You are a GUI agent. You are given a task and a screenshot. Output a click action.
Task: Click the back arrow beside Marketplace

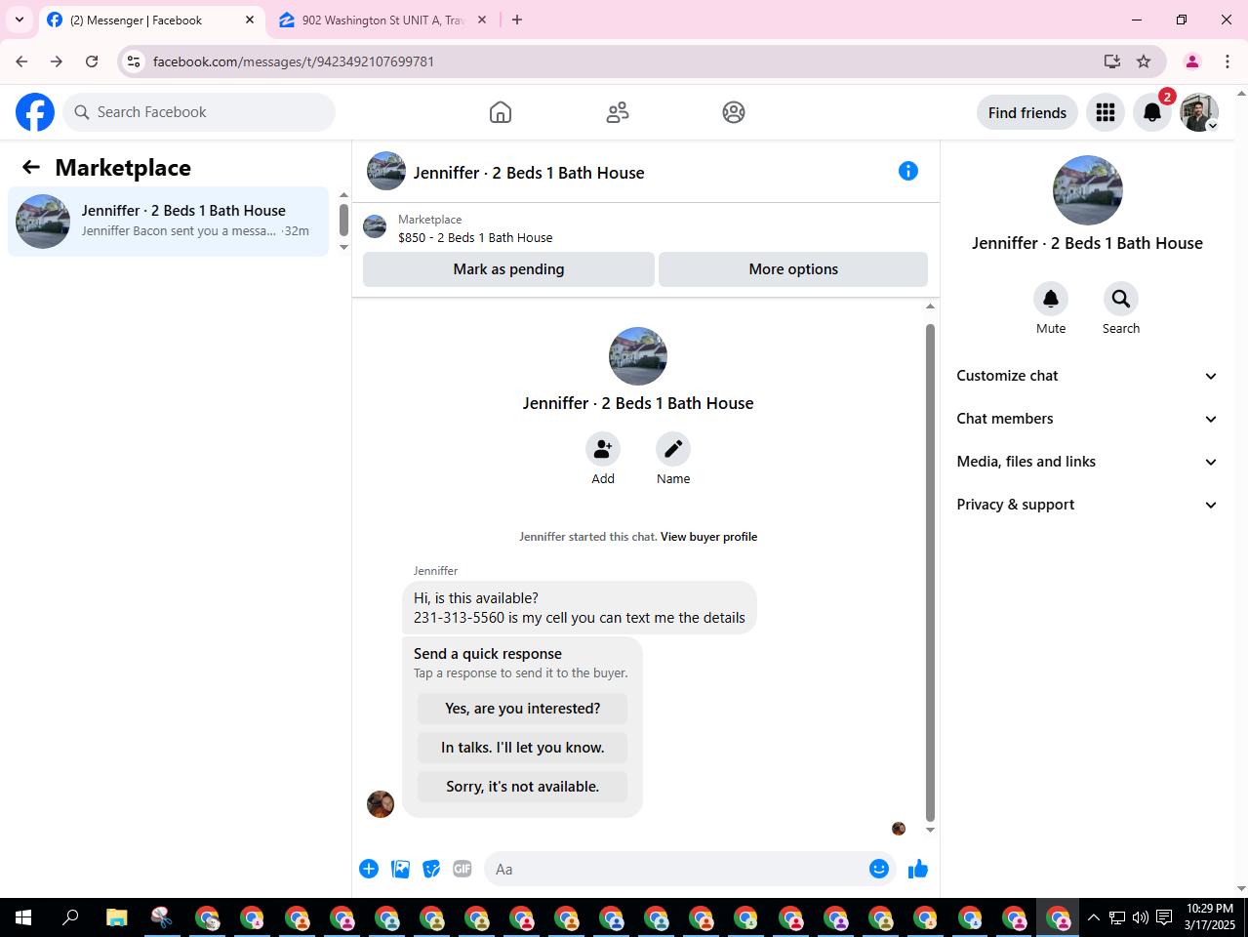[x=31, y=168]
